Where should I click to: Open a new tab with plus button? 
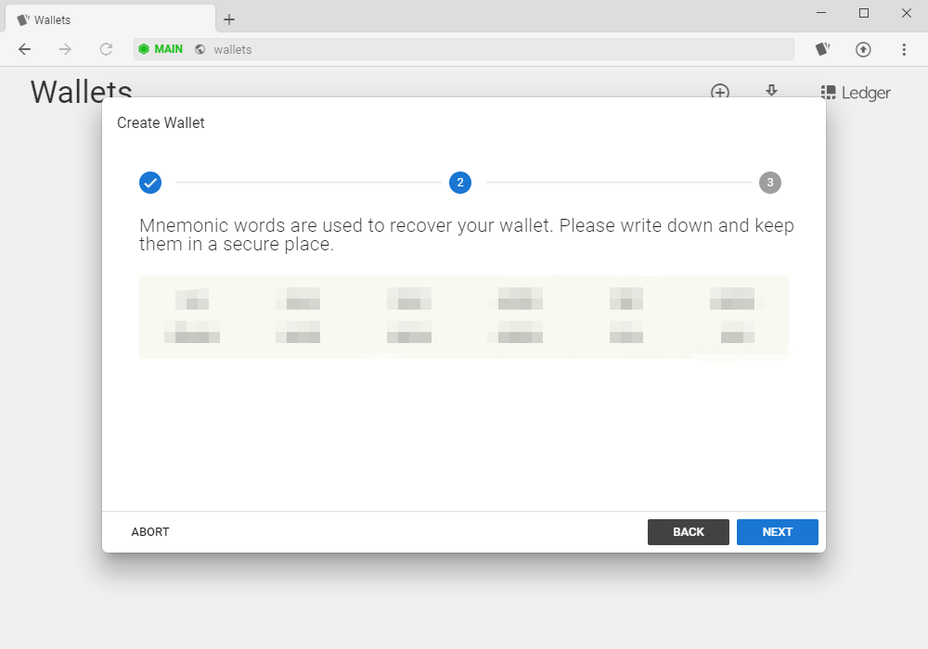[x=229, y=19]
